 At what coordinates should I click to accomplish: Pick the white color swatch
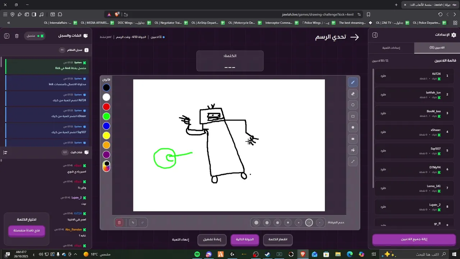[x=106, y=97]
